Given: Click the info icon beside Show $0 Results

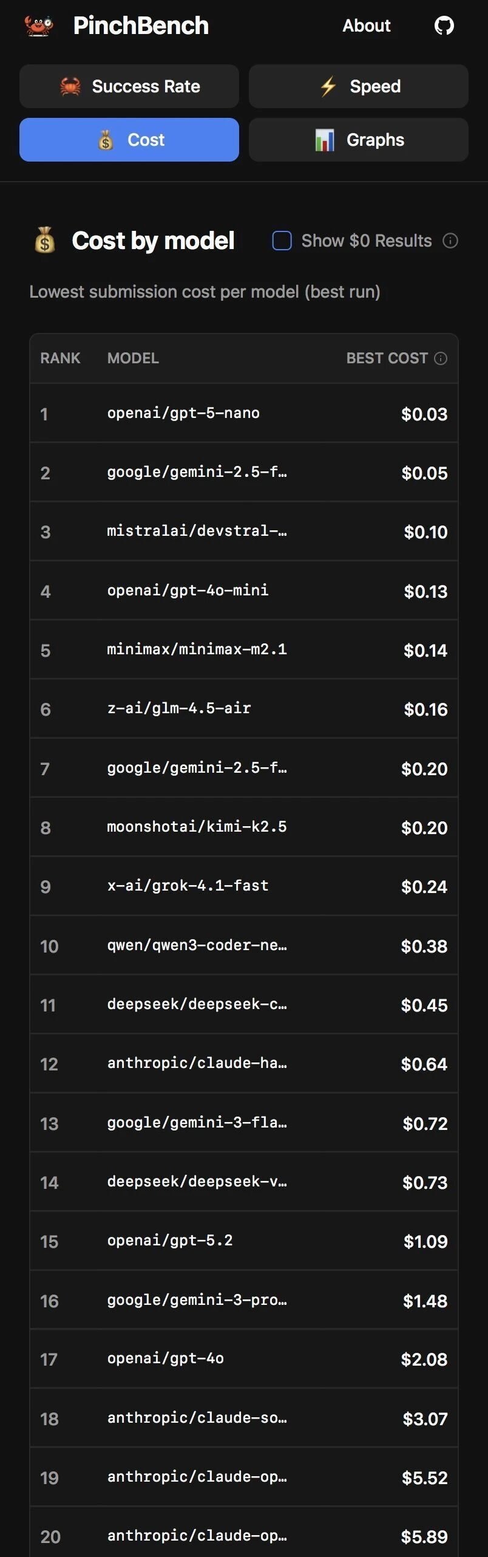Looking at the screenshot, I should pos(450,241).
